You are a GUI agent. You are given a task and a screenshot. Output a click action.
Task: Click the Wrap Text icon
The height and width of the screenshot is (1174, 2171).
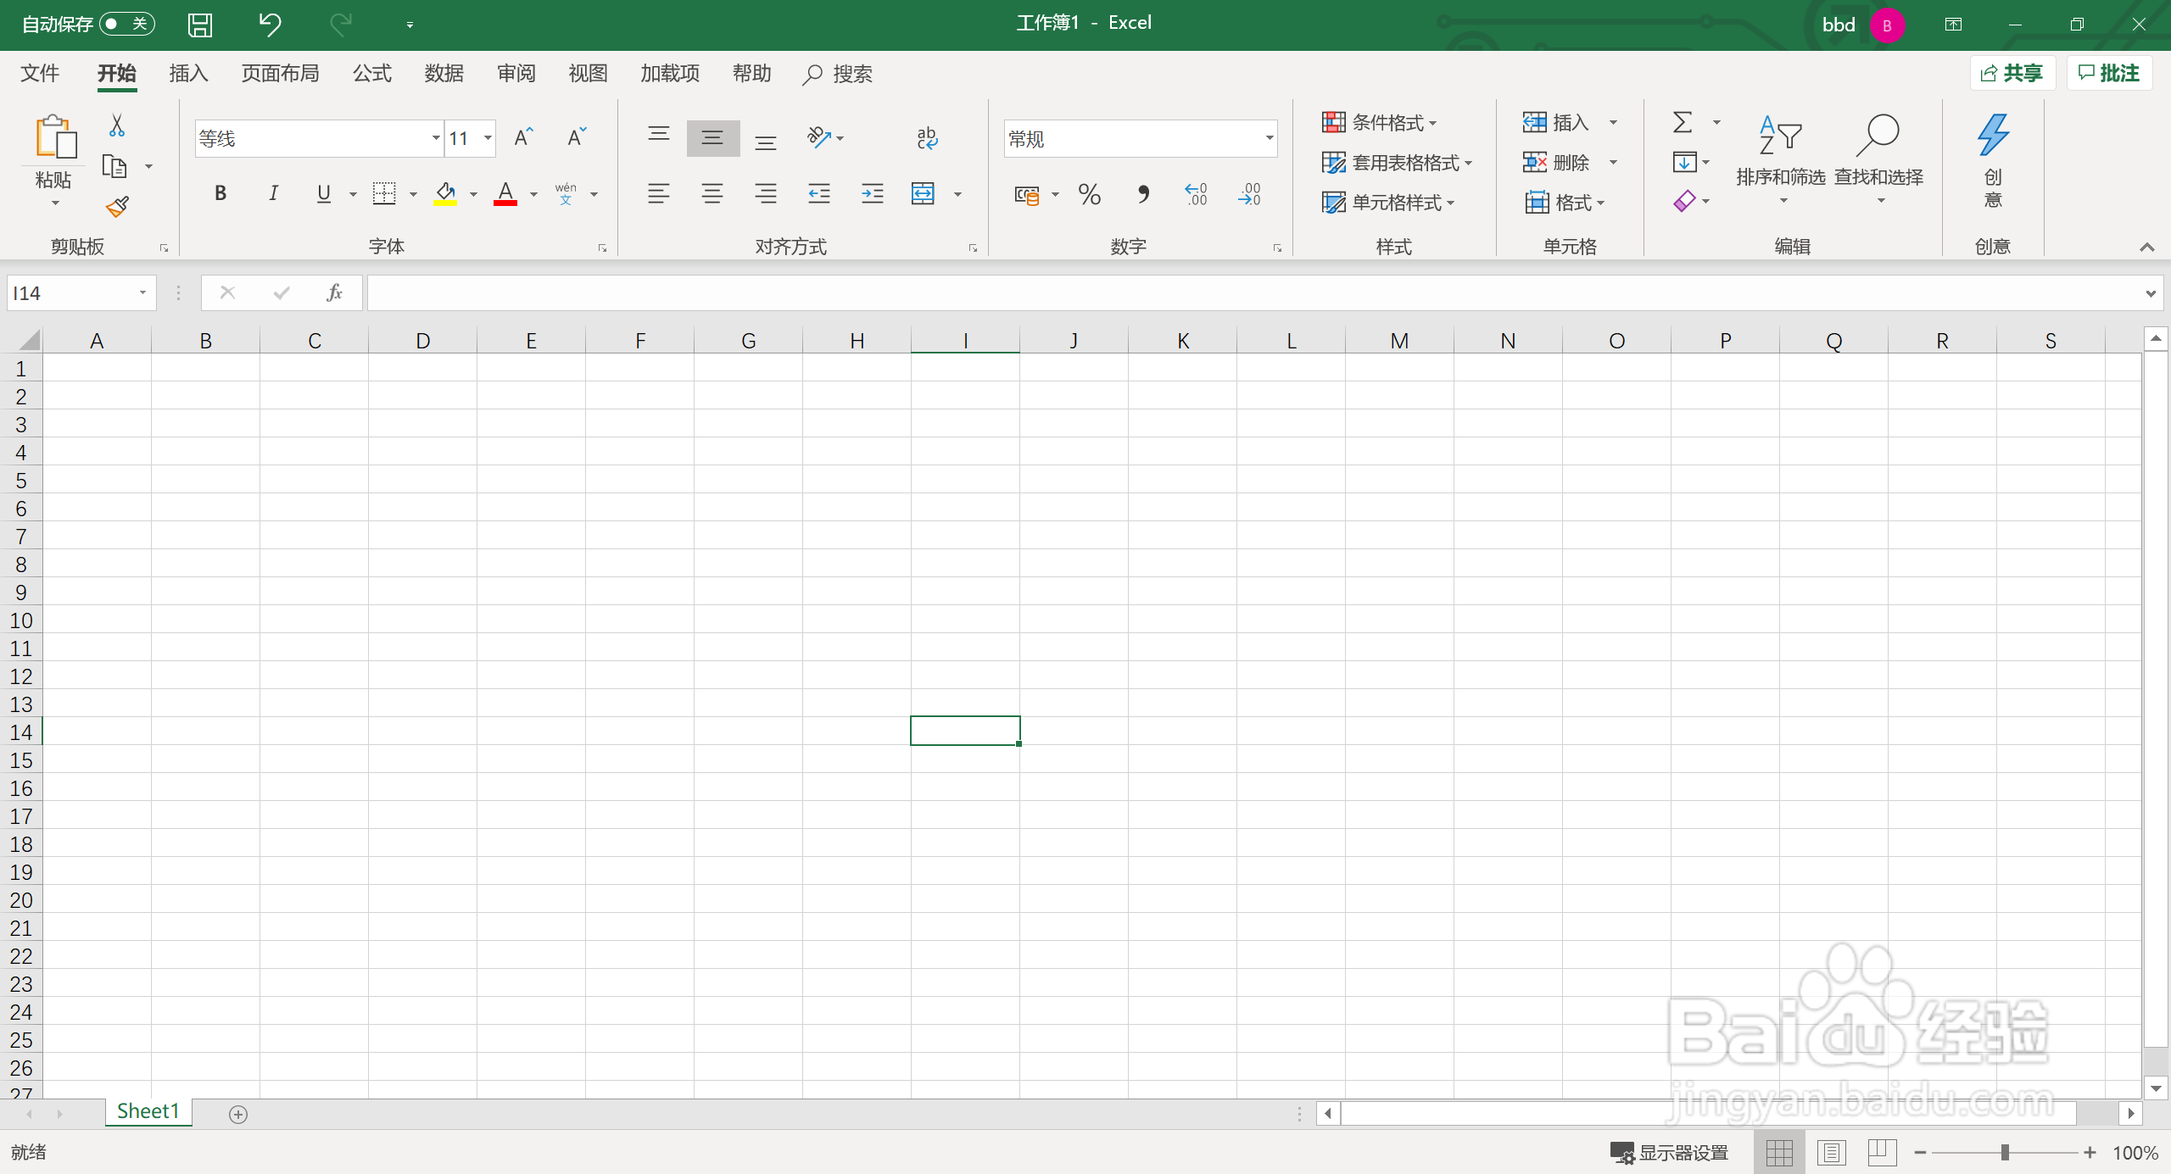coord(927,138)
